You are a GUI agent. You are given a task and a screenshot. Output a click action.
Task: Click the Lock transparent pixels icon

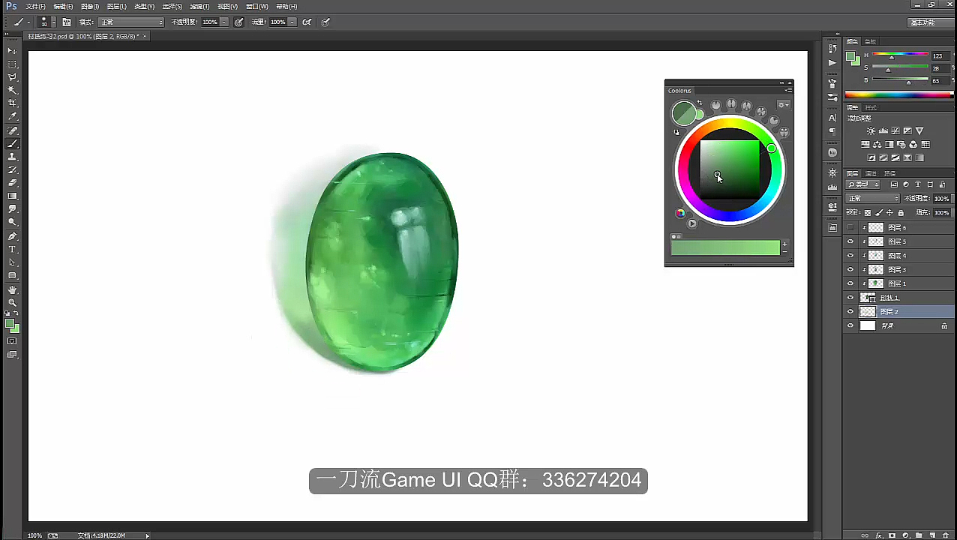click(868, 213)
